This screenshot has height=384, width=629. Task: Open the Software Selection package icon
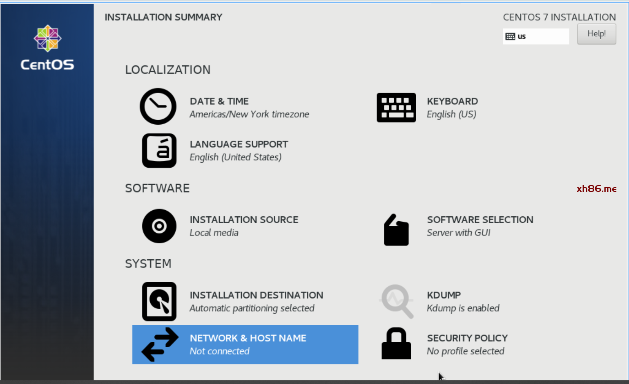coord(396,230)
